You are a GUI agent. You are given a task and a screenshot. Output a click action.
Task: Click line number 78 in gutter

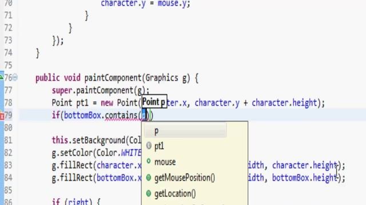pyautogui.click(x=8, y=102)
